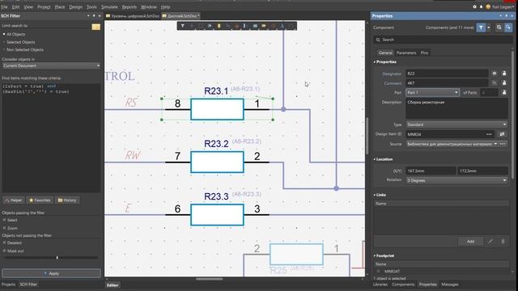The height and width of the screenshot is (291, 518).
Task: Open the Messages panel tab at bottom
Action: pos(450,285)
